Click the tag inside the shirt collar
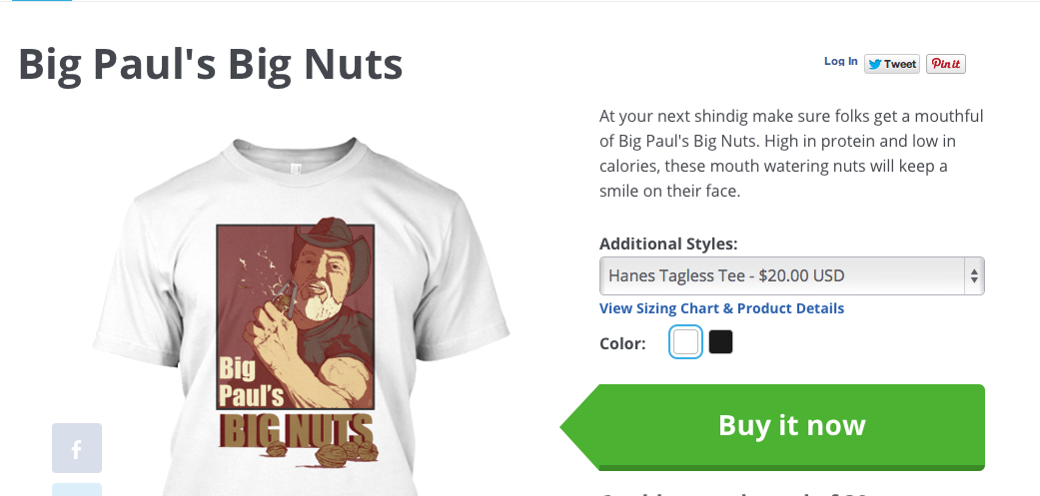The image size is (1040, 496). click(295, 167)
